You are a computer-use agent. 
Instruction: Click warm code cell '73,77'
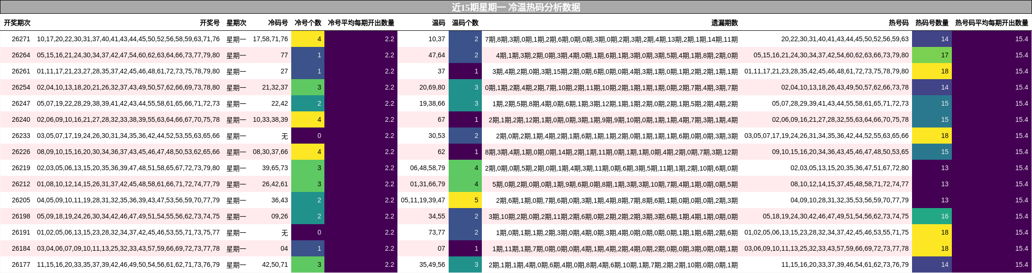pyautogui.click(x=437, y=232)
